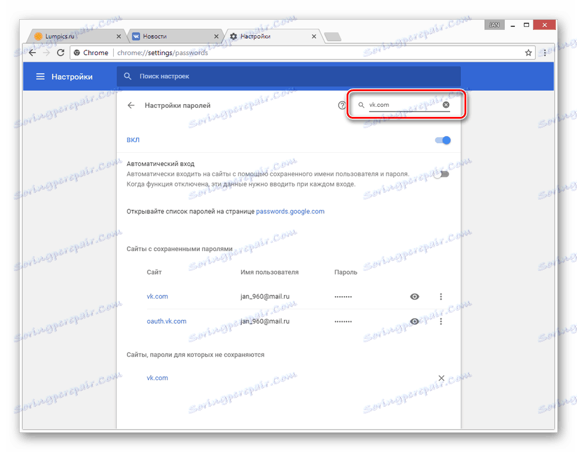Click the JAN profile button

(494, 25)
